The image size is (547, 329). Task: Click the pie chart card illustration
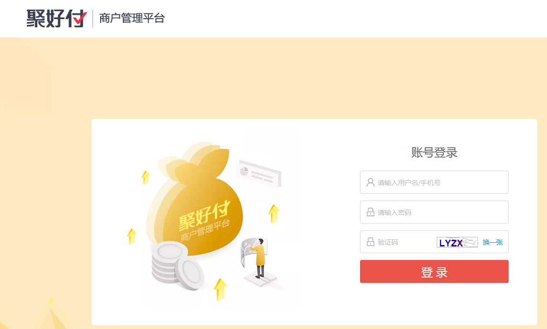259,173
